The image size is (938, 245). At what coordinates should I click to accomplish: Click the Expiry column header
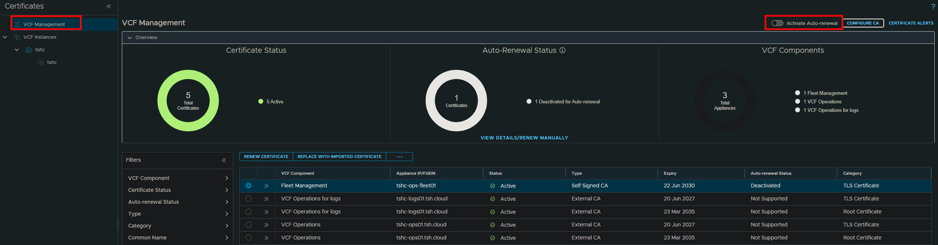pos(670,173)
